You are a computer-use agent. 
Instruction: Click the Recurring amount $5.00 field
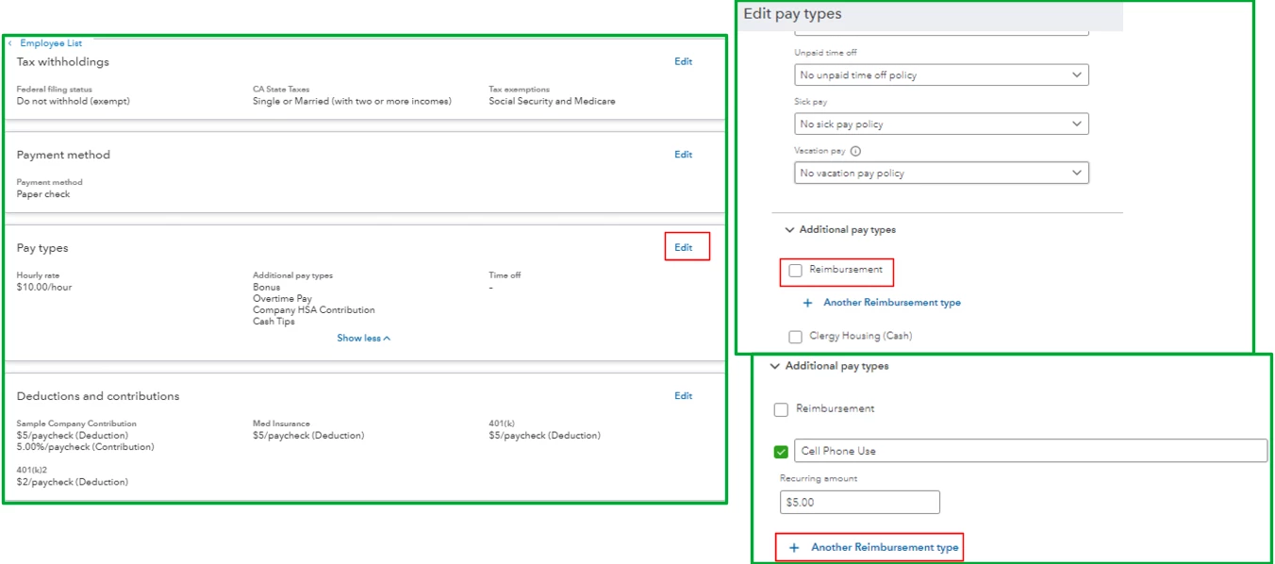coord(860,503)
